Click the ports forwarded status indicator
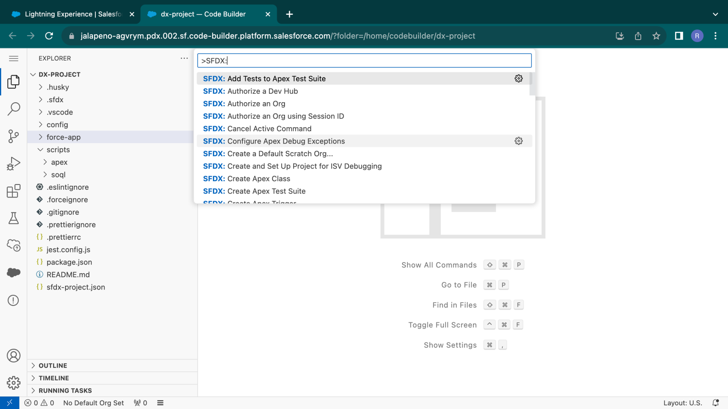Viewport: 728px width, 409px height. 140,403
